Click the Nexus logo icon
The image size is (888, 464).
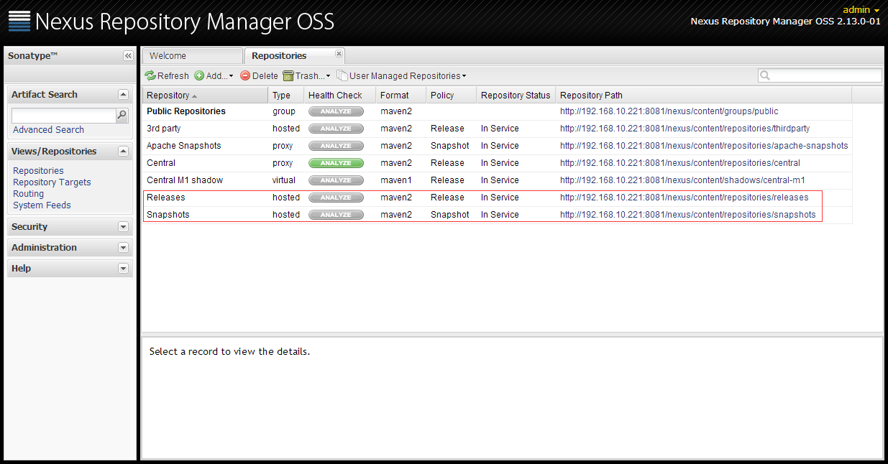coord(19,22)
